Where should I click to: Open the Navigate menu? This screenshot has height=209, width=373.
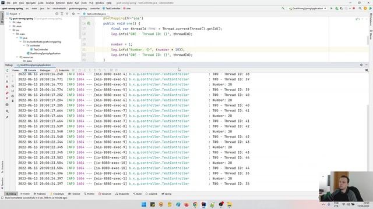pyautogui.click(x=31, y=3)
